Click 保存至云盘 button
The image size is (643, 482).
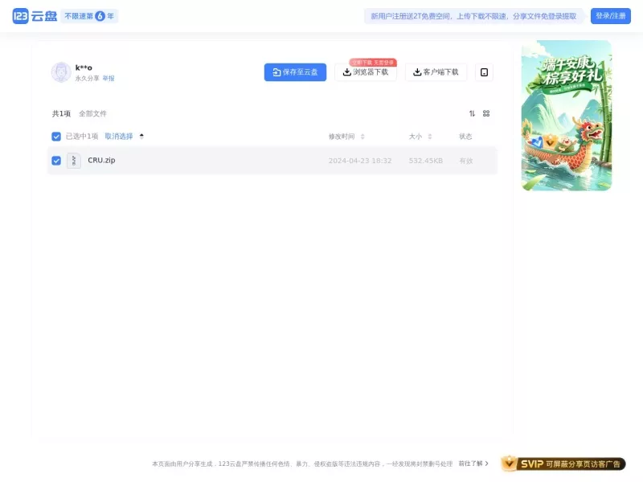pyautogui.click(x=295, y=72)
